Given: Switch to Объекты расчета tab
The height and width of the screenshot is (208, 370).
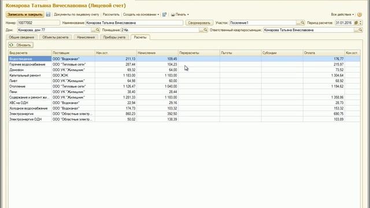Looking at the screenshot, I should point(55,37).
